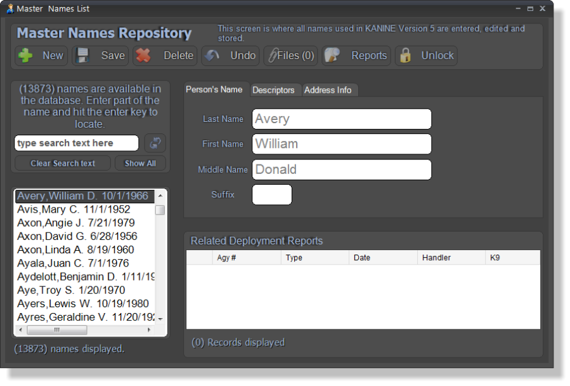Maximize the Master Names List window
This screenshot has width=570, height=386.
click(531, 8)
